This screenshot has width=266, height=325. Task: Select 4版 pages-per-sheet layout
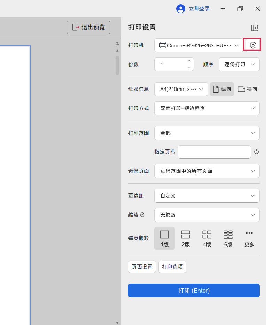click(x=207, y=238)
